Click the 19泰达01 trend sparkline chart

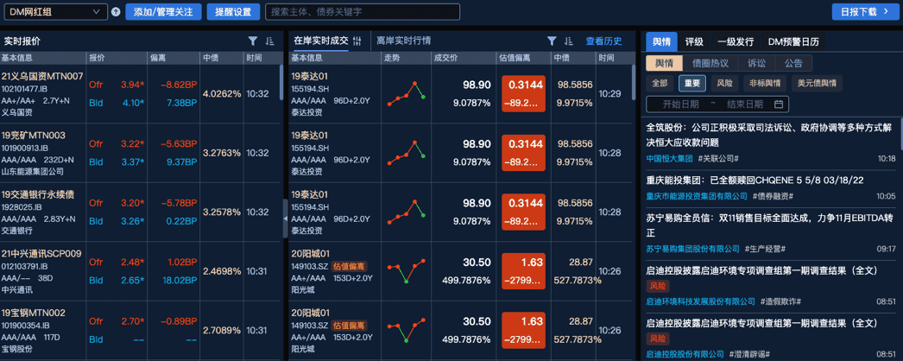point(406,93)
